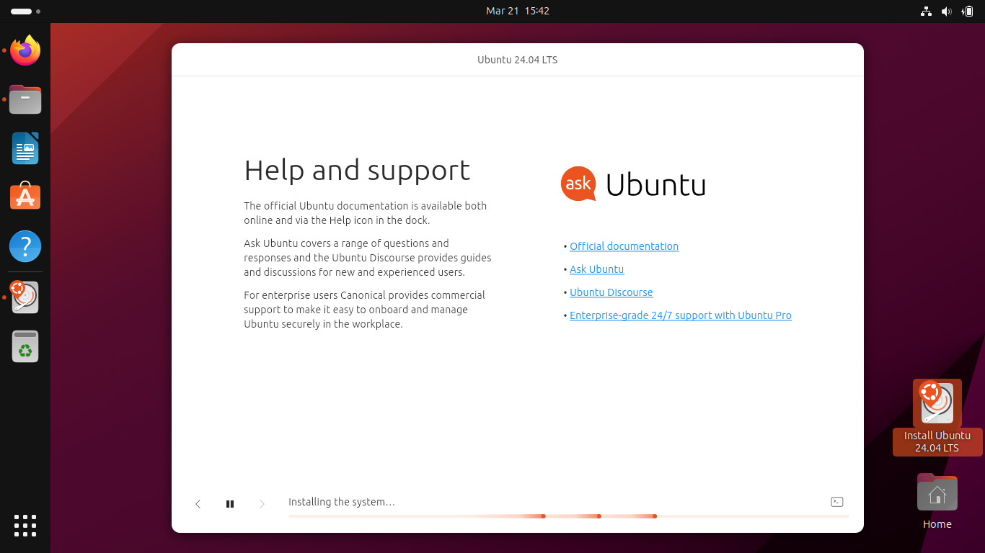Open the clock and calendar menu

tap(517, 11)
